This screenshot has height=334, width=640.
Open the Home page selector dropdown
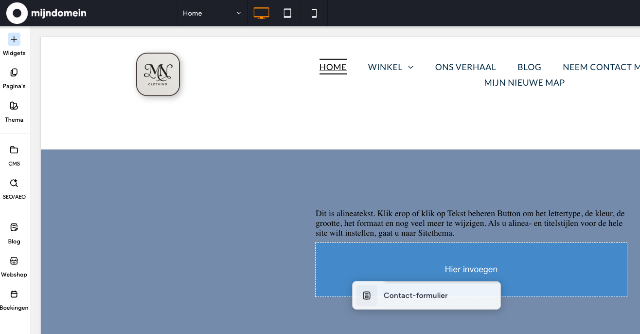(x=212, y=13)
